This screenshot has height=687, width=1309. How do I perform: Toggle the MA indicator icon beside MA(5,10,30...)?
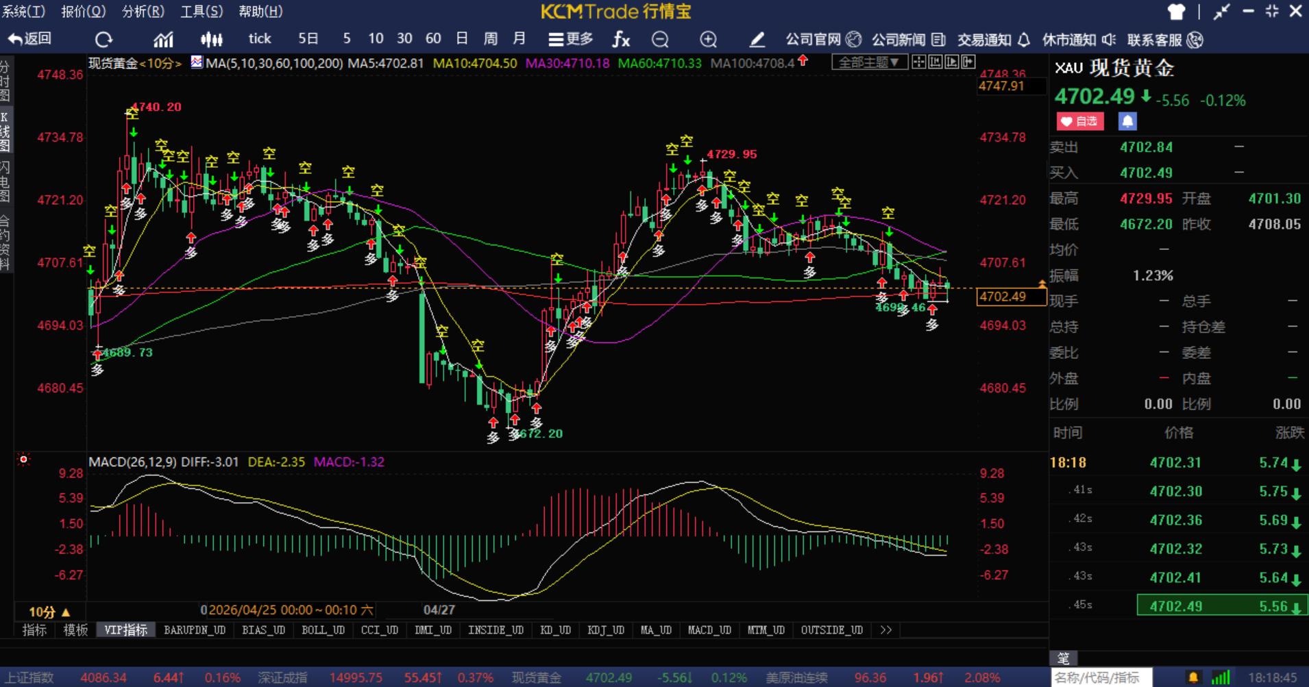pyautogui.click(x=197, y=62)
